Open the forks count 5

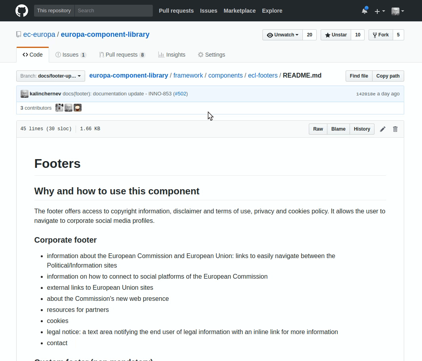[x=398, y=35]
